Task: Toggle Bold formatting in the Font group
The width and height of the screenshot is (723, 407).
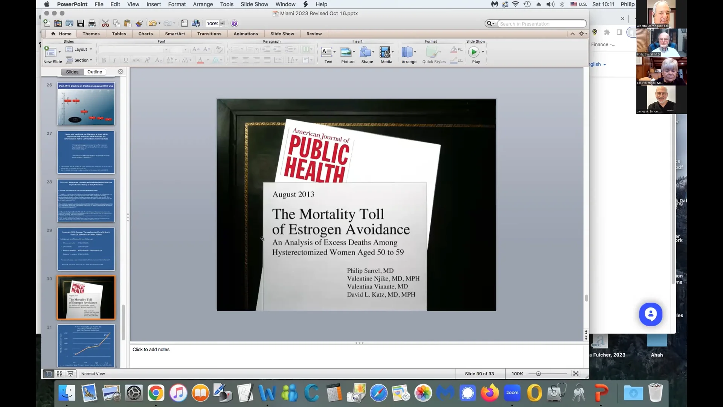Action: pyautogui.click(x=104, y=60)
